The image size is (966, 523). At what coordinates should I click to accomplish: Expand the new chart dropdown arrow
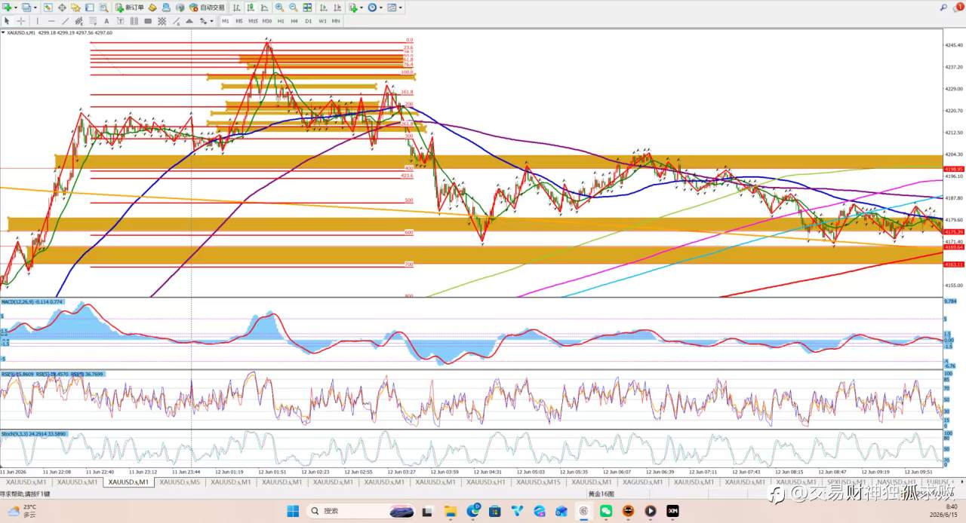pos(16,8)
